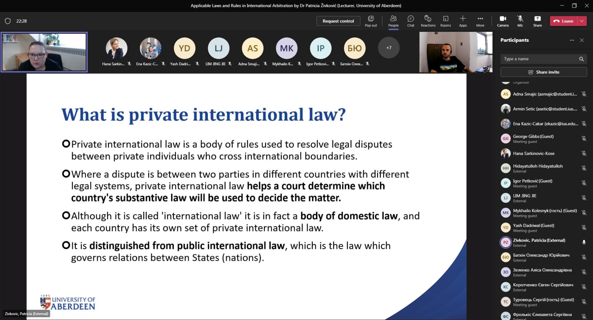Image resolution: width=593 pixels, height=320 pixels.
Task: Toggle the People panel
Action: (393, 21)
